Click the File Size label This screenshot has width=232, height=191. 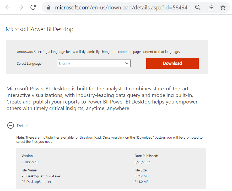tap(141, 170)
